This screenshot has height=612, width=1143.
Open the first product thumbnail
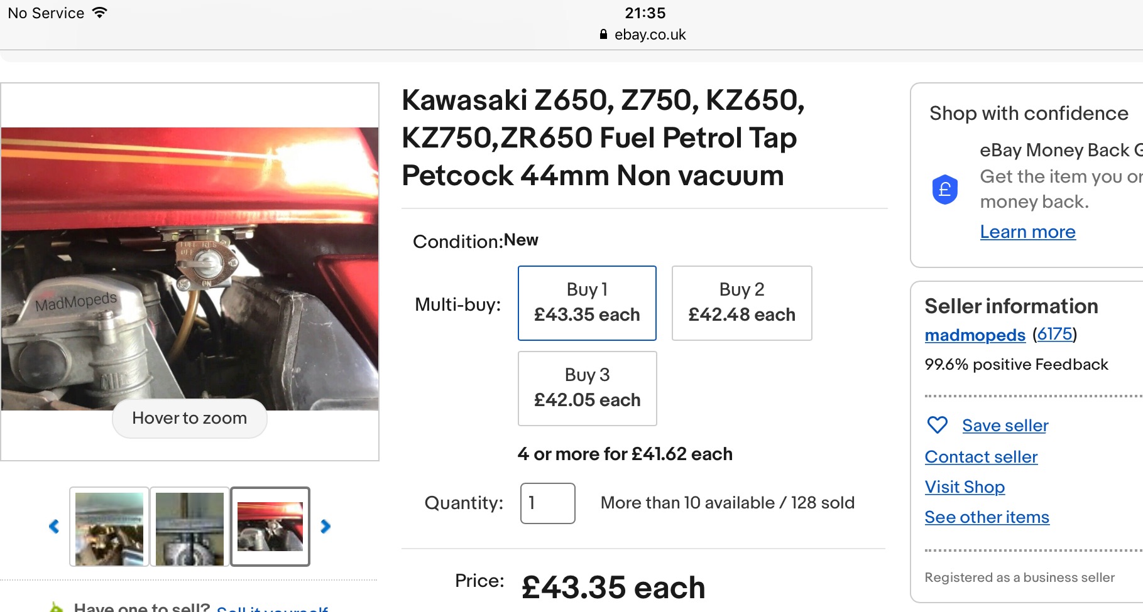click(x=109, y=527)
